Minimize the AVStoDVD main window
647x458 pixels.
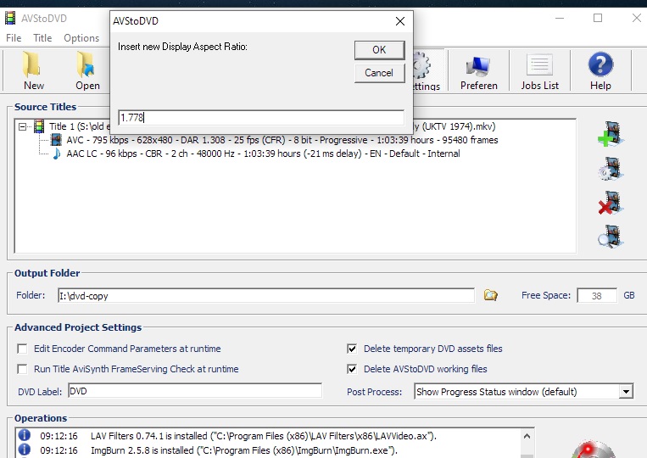pyautogui.click(x=560, y=18)
